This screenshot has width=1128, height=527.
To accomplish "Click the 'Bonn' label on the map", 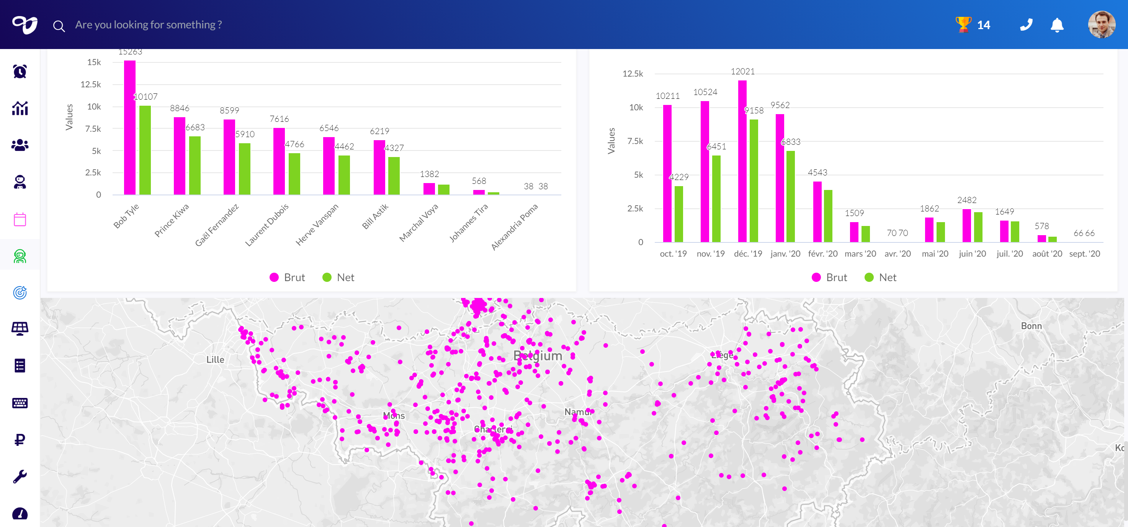I will 1031,326.
